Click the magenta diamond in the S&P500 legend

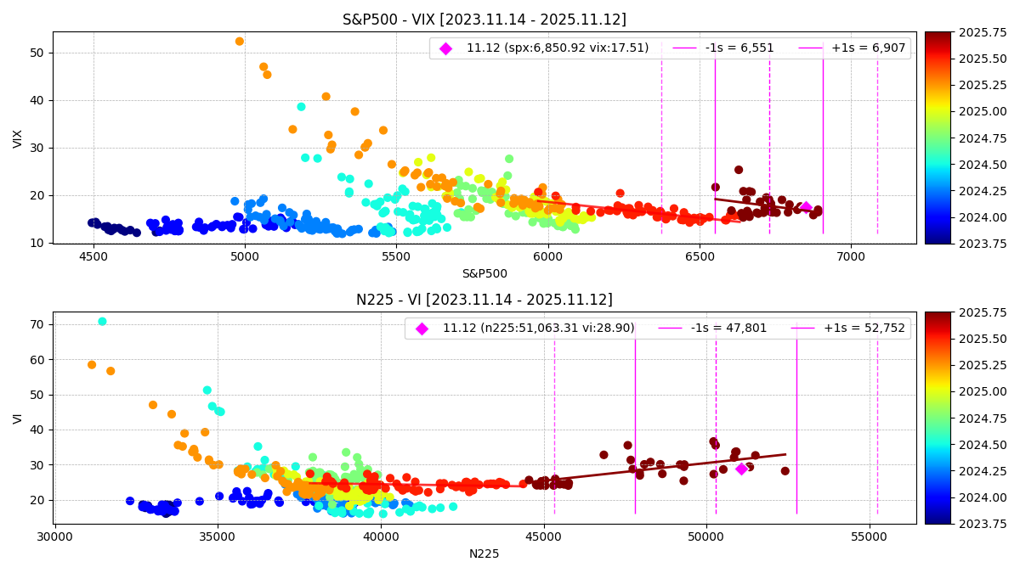445,48
